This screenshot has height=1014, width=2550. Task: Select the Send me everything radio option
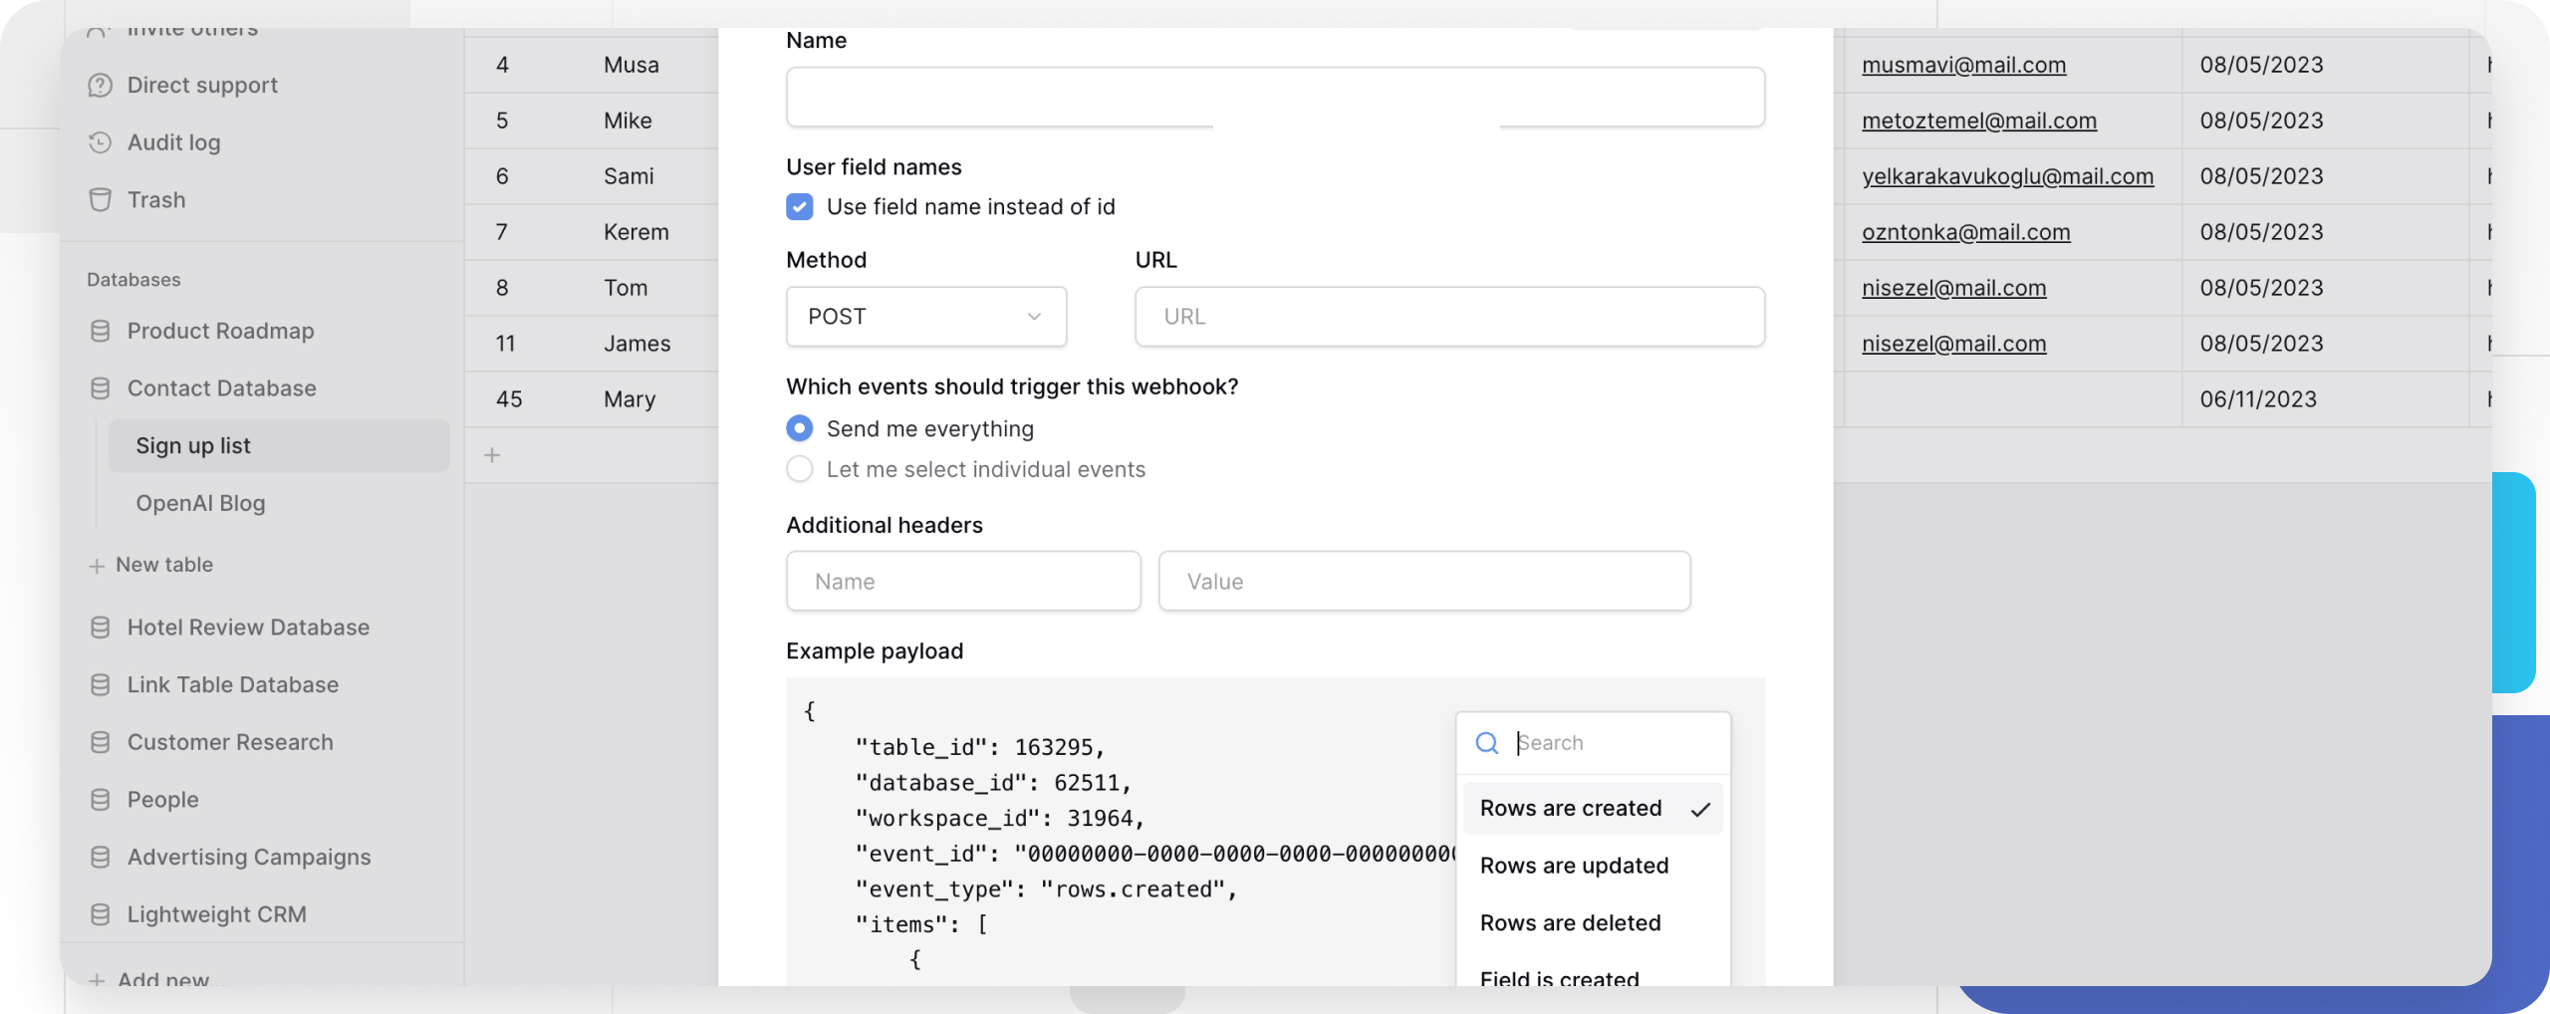799,428
